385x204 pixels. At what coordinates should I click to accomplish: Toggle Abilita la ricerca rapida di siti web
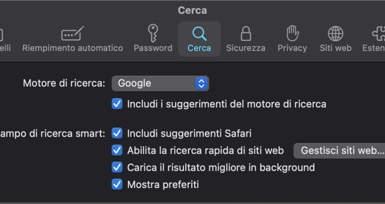[x=117, y=150]
